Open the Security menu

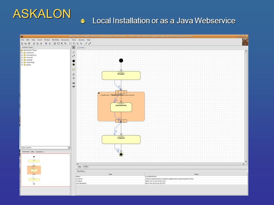click(x=81, y=40)
